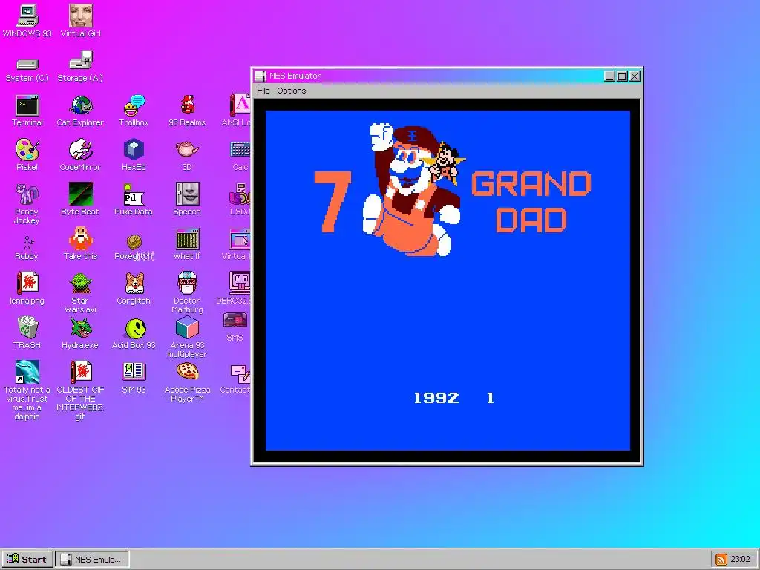Launch the Speech icon
Screen dimensions: 760x570
click(187, 194)
